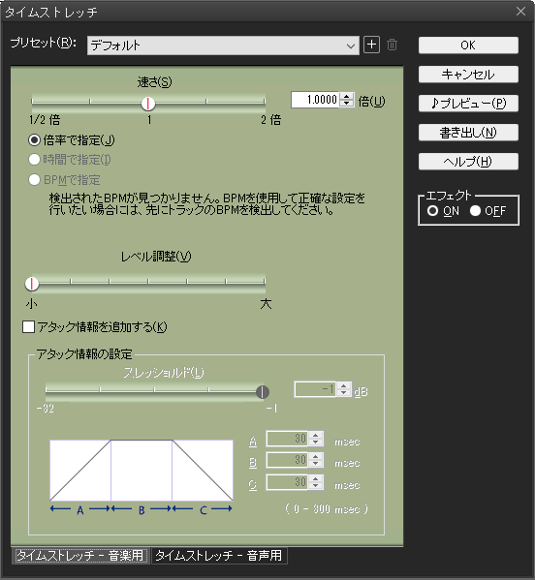This screenshot has height=580, width=535.
Task: Turn the effect ON radio button
Action: 432,211
